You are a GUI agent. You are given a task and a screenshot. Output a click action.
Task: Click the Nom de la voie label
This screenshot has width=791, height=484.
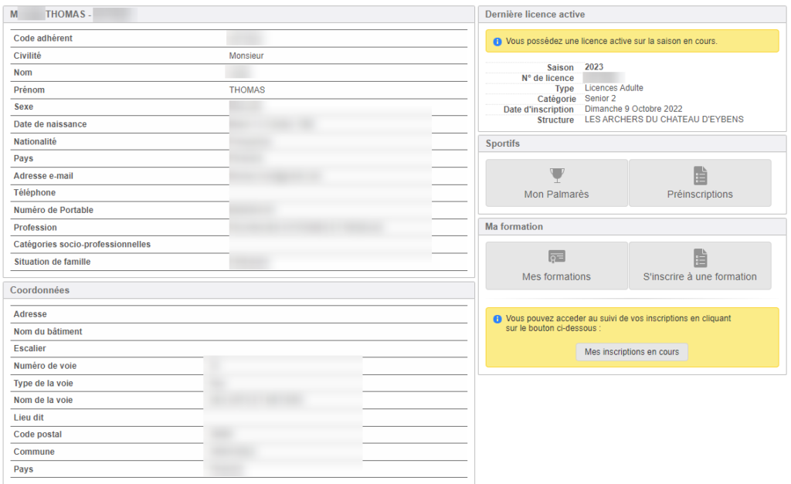(x=43, y=401)
